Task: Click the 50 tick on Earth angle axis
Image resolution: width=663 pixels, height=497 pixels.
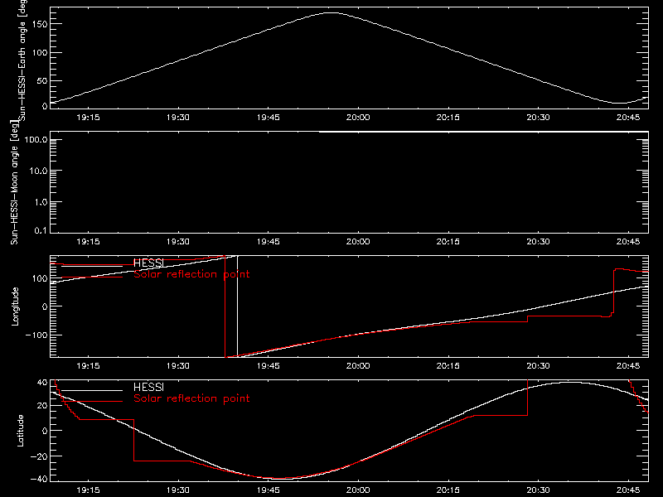Action: click(42, 80)
